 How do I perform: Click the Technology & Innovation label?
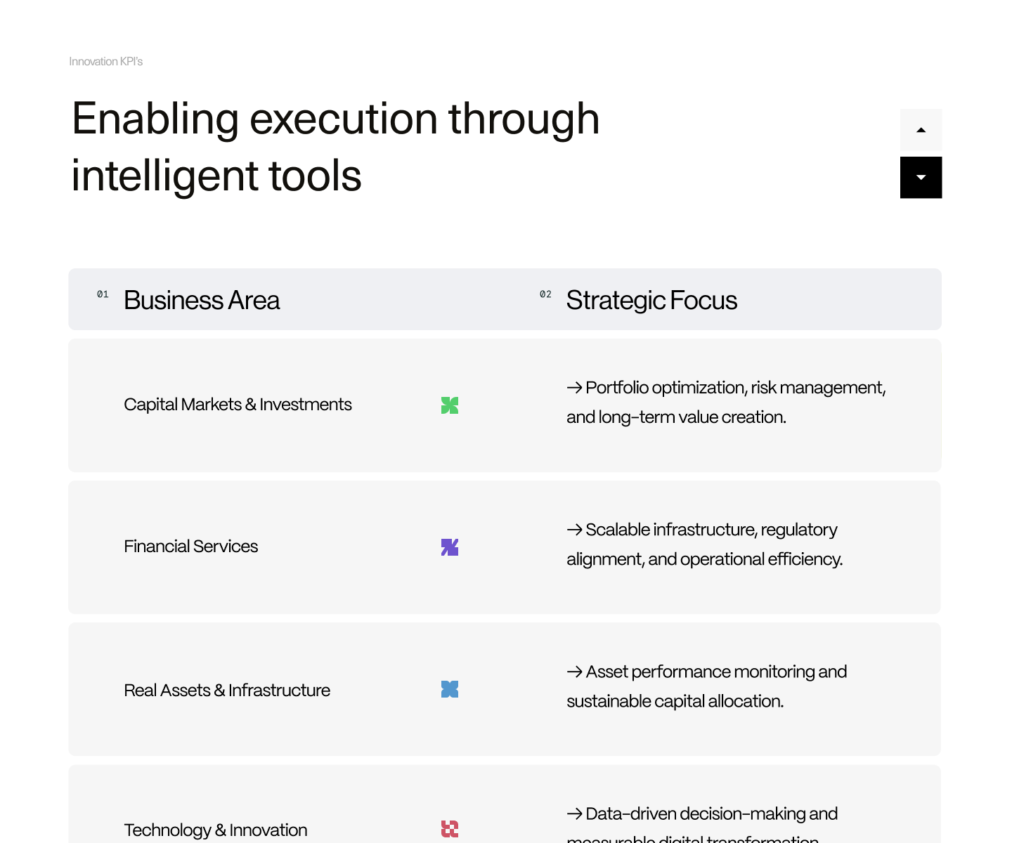pyautogui.click(x=215, y=830)
